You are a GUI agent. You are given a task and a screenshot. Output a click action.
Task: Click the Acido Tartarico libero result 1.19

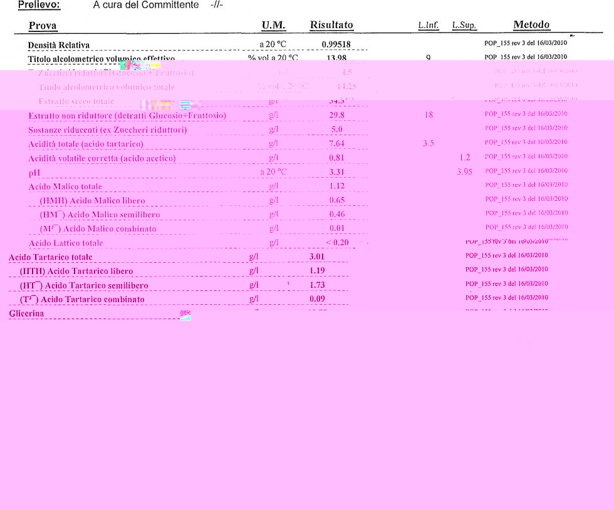pos(318,271)
